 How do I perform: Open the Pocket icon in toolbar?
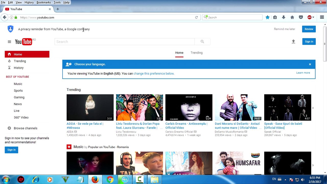(301, 17)
